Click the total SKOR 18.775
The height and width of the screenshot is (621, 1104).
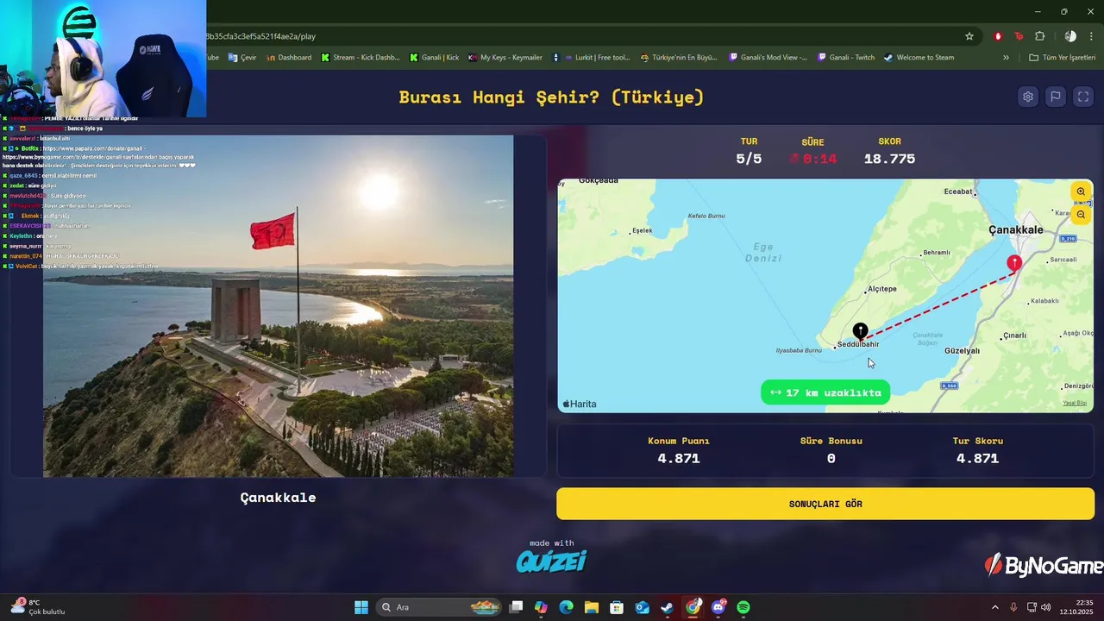pos(889,159)
